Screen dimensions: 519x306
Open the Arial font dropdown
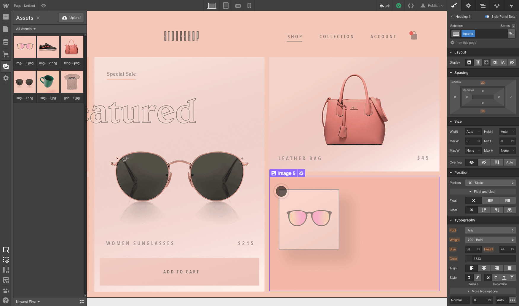(490, 230)
